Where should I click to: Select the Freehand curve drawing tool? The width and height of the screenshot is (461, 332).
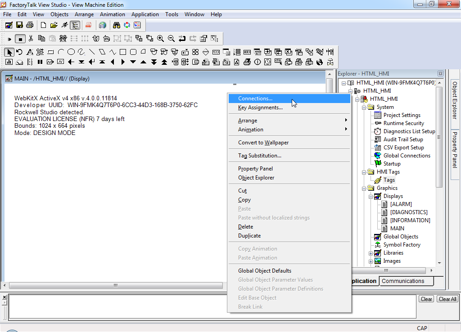click(x=81, y=52)
